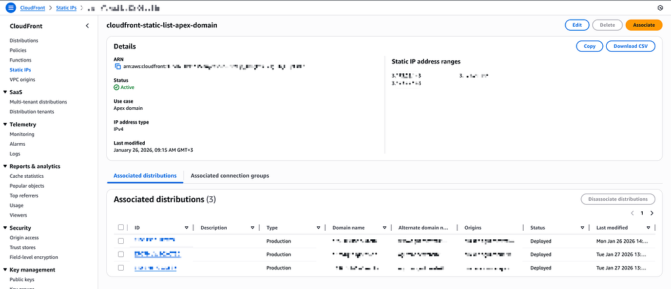Switch to Associated connection groups tab

[x=230, y=176]
